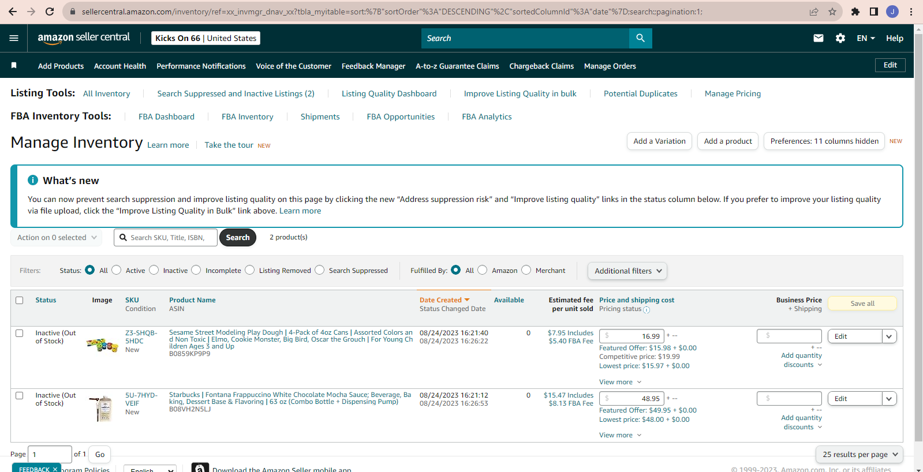Viewport: 923px width, 472px height.
Task: Expand View more for the Sesame Street row
Action: point(620,382)
